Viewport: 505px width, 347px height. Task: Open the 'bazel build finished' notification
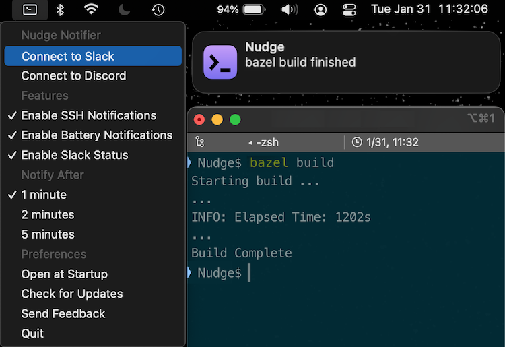(346, 62)
